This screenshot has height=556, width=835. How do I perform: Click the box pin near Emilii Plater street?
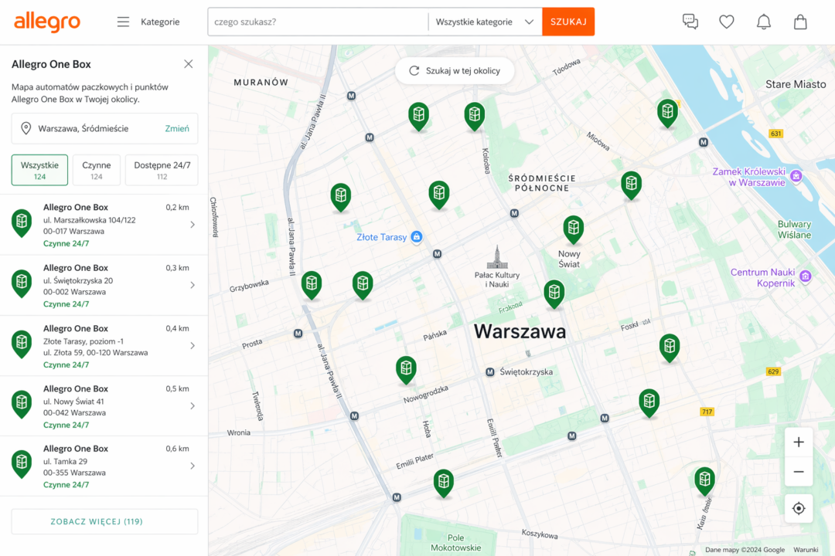tap(443, 483)
